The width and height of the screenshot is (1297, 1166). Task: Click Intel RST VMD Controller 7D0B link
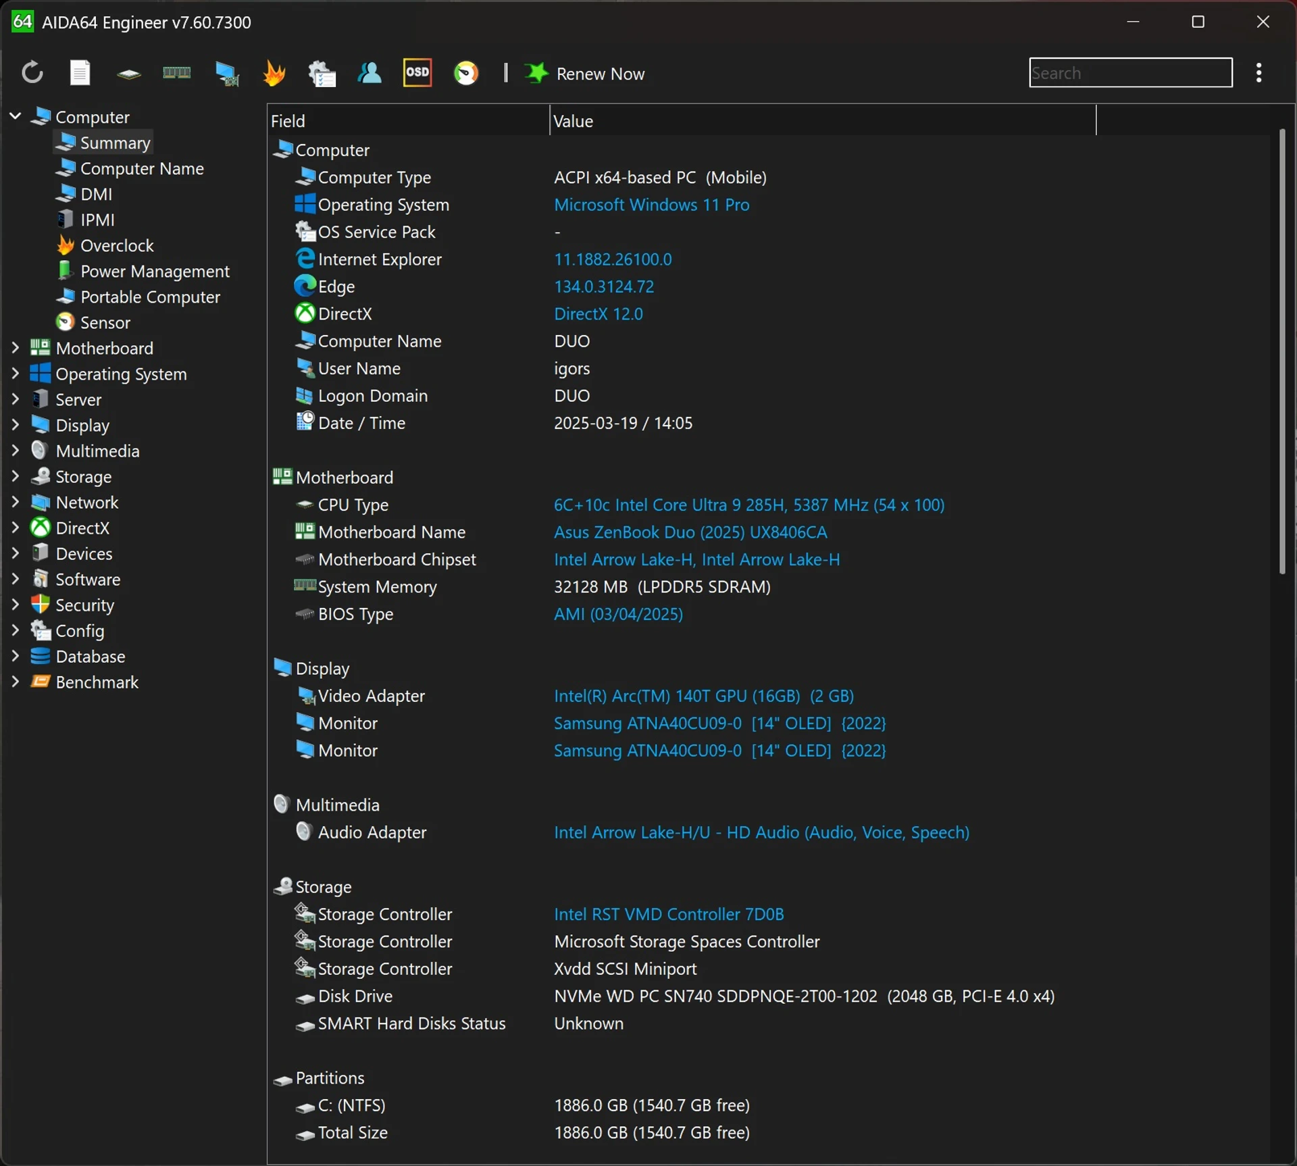pyautogui.click(x=669, y=914)
